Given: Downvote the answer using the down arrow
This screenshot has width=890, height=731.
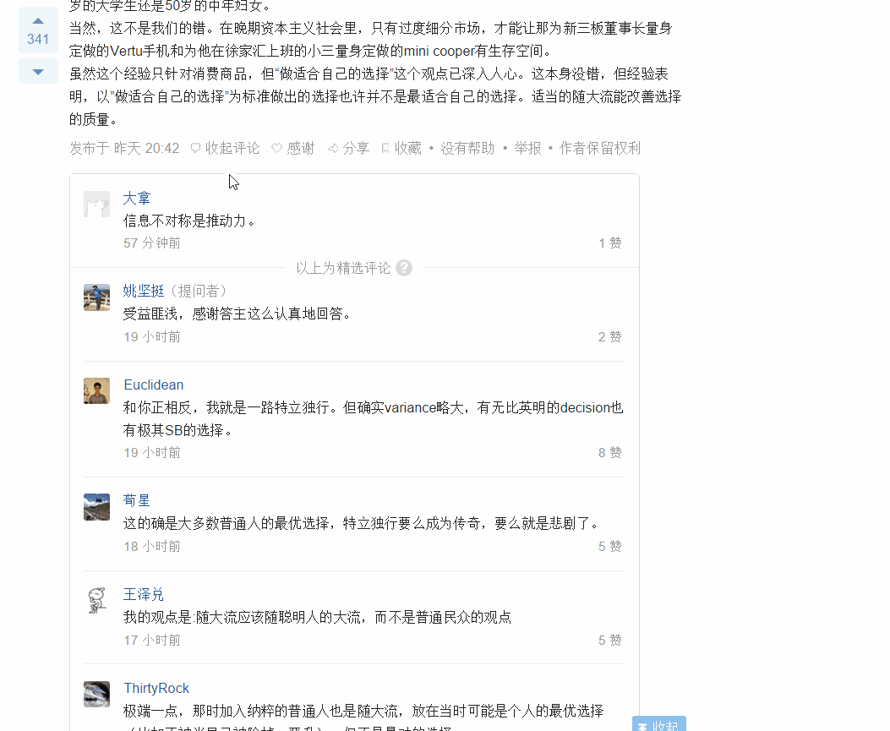Looking at the screenshot, I should click(38, 72).
